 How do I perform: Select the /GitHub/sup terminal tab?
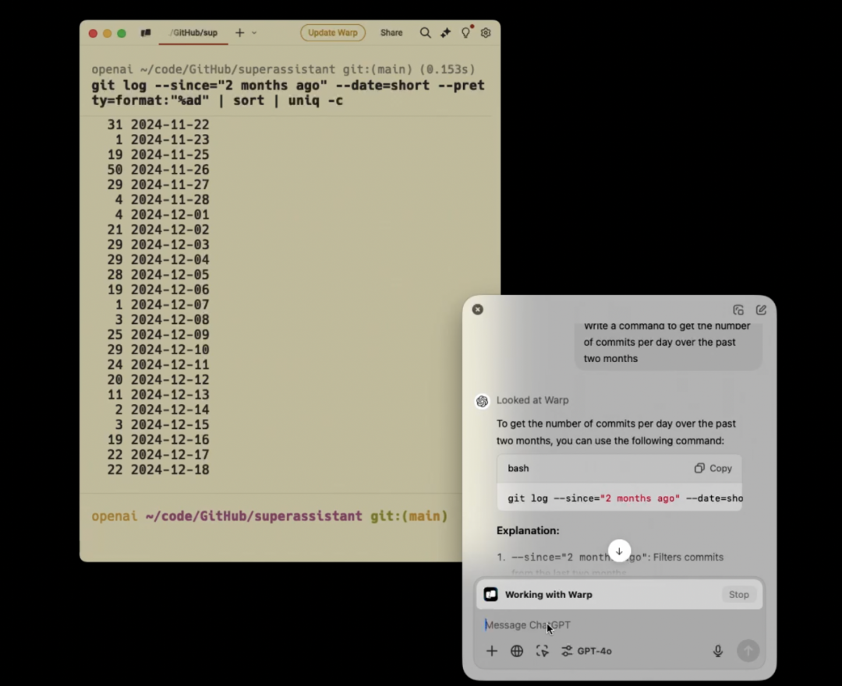[194, 33]
